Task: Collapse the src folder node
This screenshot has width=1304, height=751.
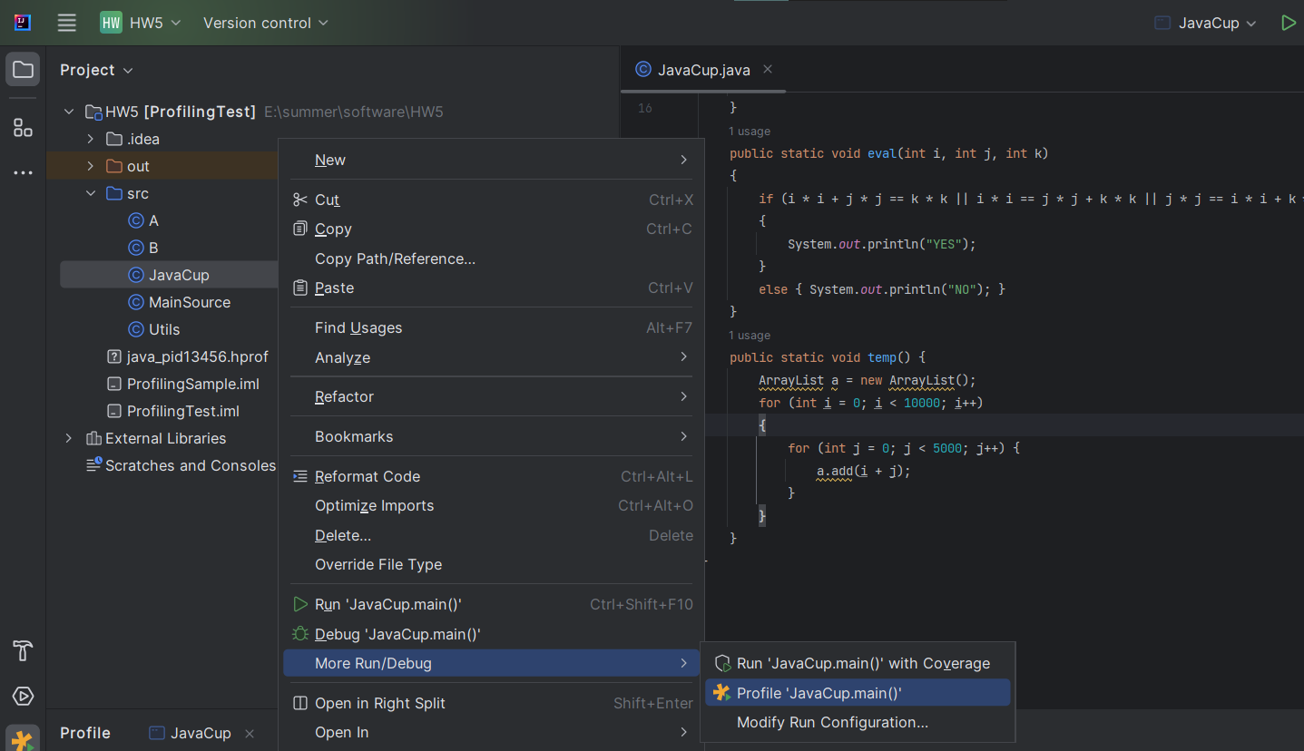Action: [x=89, y=192]
